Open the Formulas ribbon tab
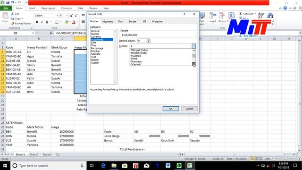 67,8
